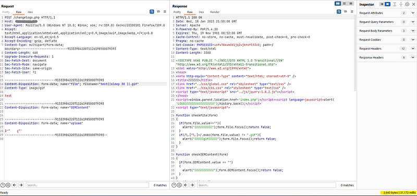Click the HTTP/1.1 200 OK status line
Screen dimensions: 417x196
pyautogui.click(x=189, y=17)
